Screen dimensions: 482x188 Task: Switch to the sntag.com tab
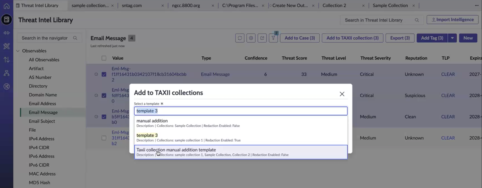[x=132, y=6]
